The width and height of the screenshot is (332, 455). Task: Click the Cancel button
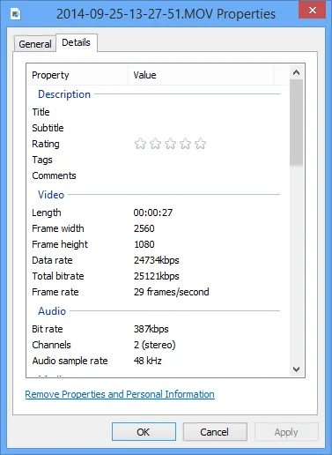[215, 432]
